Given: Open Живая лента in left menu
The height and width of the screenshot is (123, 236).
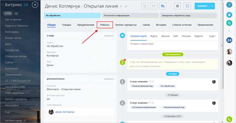Looking at the screenshot, I should (x=13, y=38).
